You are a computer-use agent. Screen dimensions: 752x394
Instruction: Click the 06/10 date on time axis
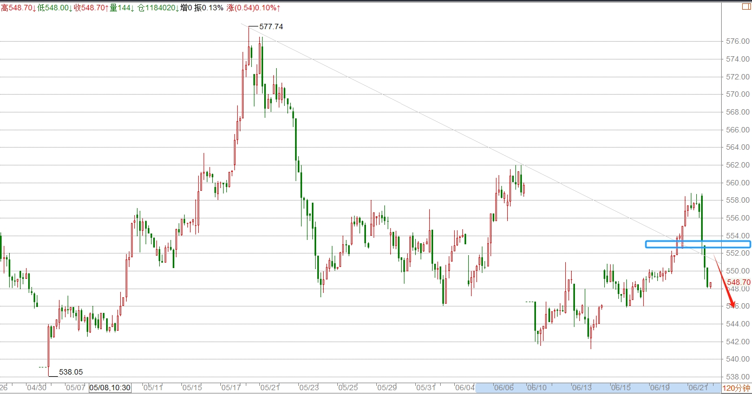point(537,388)
